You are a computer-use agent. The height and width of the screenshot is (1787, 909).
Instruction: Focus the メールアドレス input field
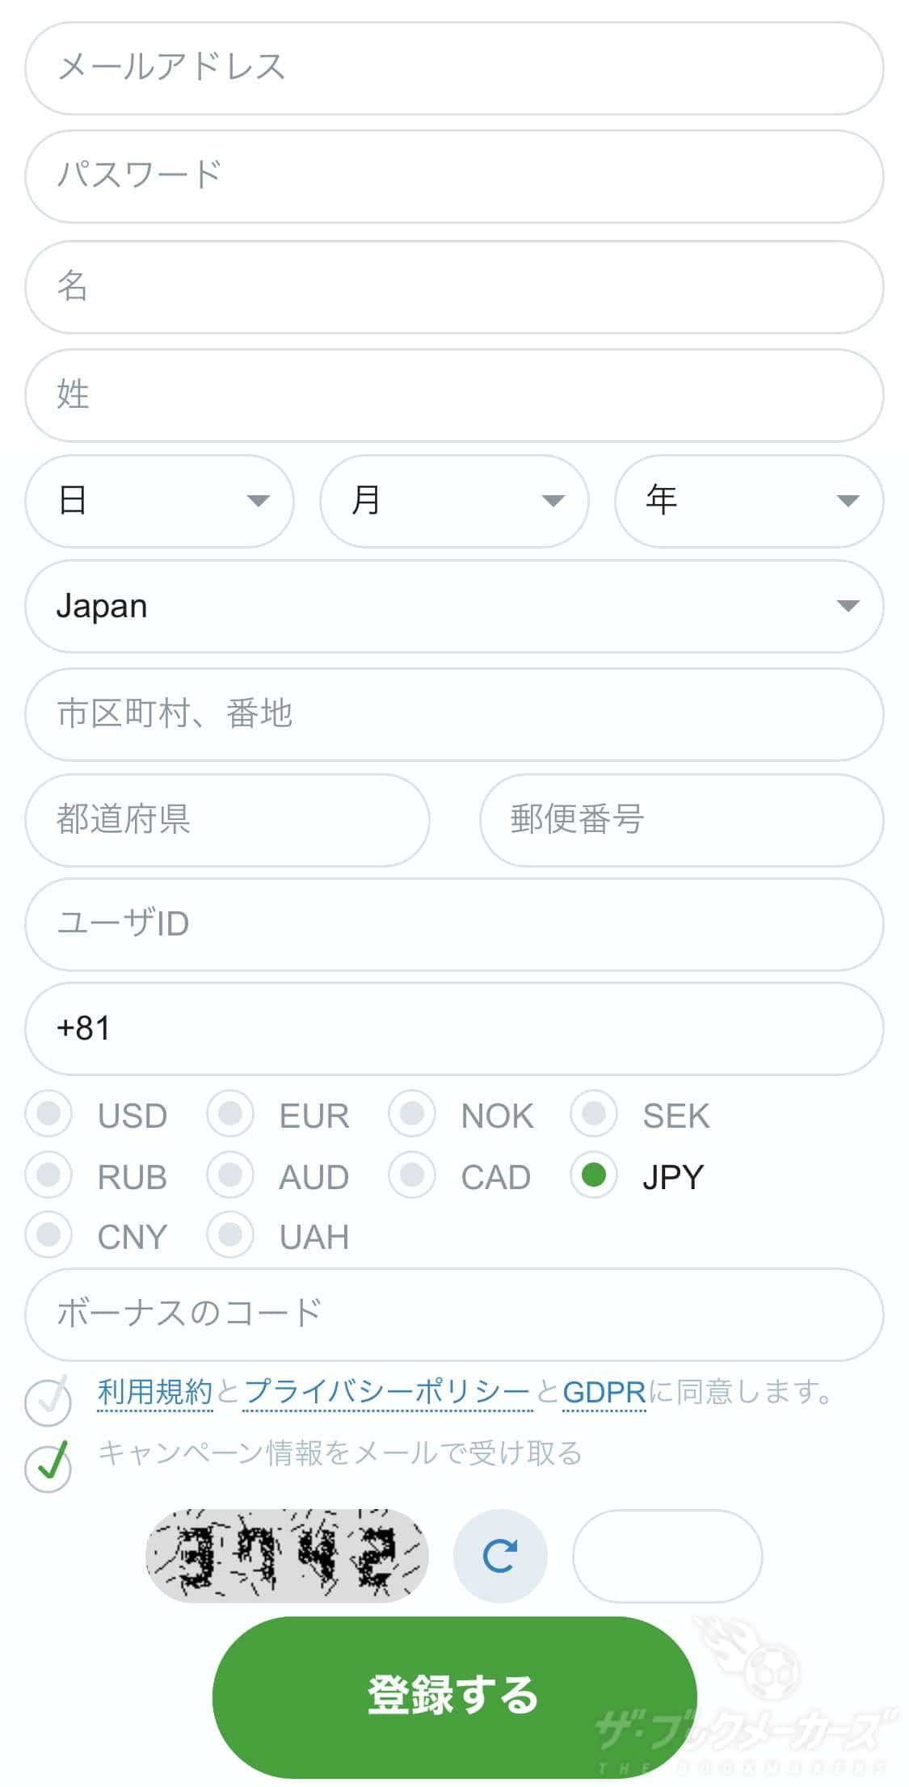pyautogui.click(x=454, y=68)
